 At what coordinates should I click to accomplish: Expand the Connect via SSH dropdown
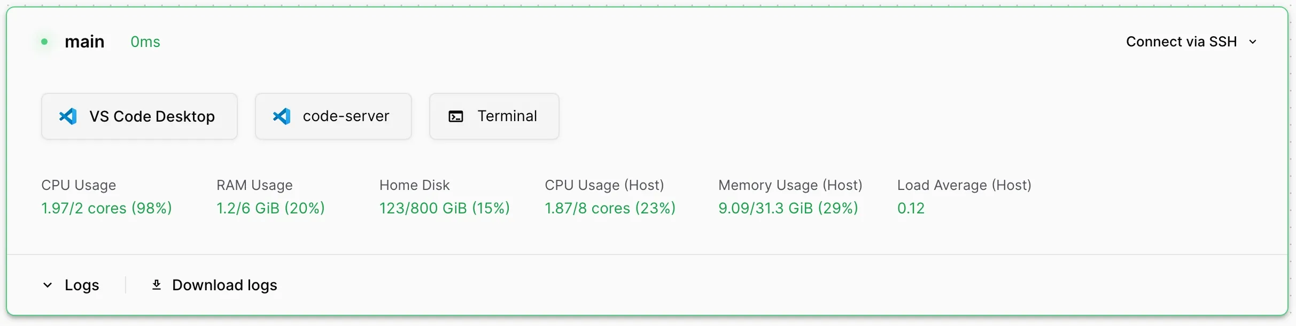click(x=1181, y=42)
